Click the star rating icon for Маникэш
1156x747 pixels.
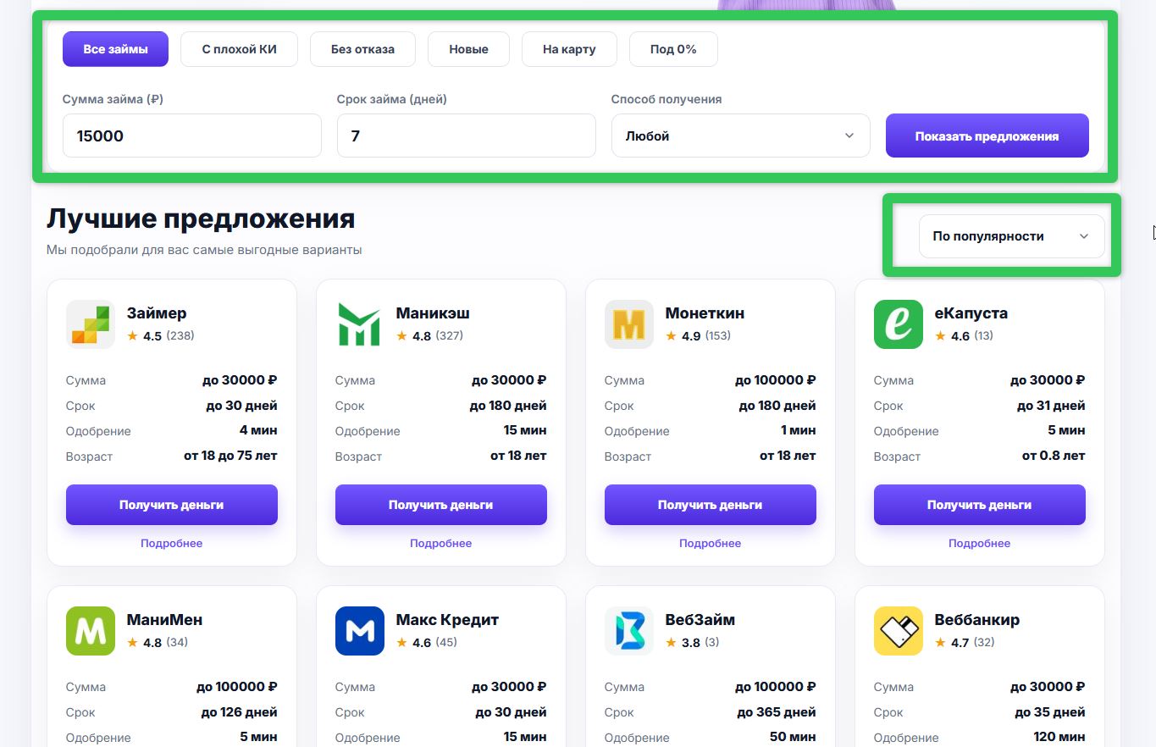pyautogui.click(x=401, y=335)
